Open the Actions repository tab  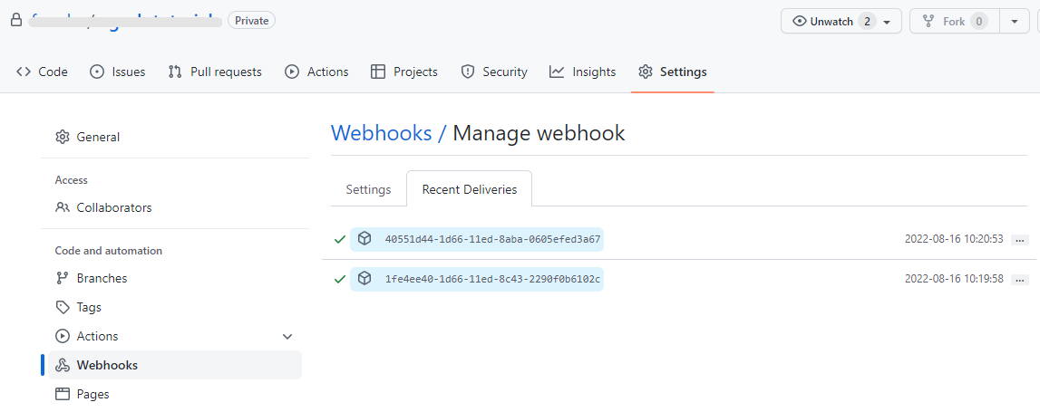click(x=316, y=72)
